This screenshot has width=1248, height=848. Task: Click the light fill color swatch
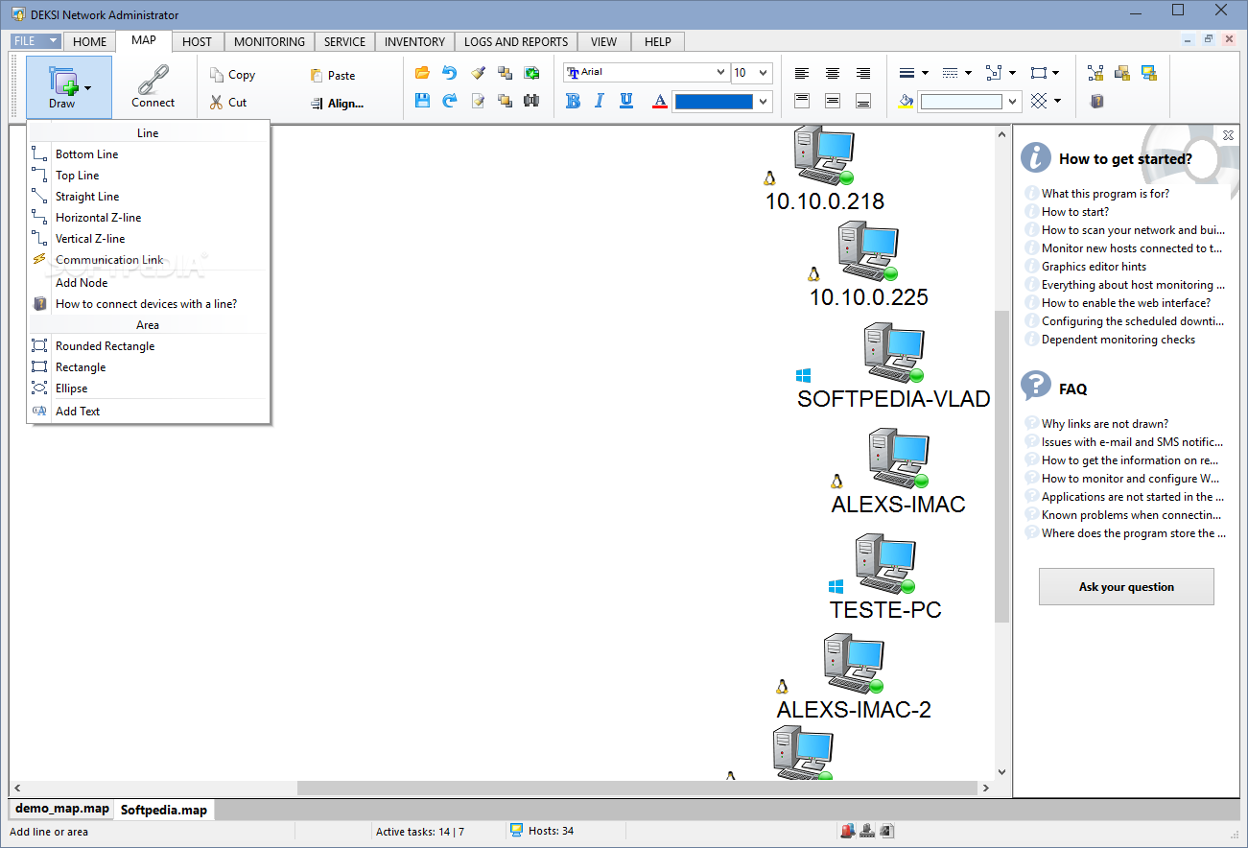point(961,102)
